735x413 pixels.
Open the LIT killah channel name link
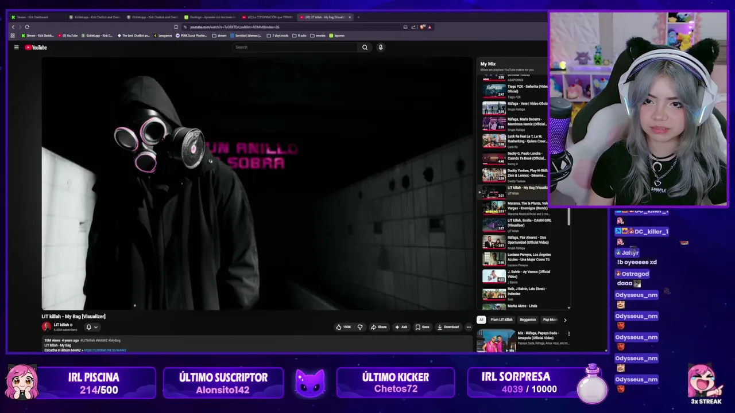point(61,325)
